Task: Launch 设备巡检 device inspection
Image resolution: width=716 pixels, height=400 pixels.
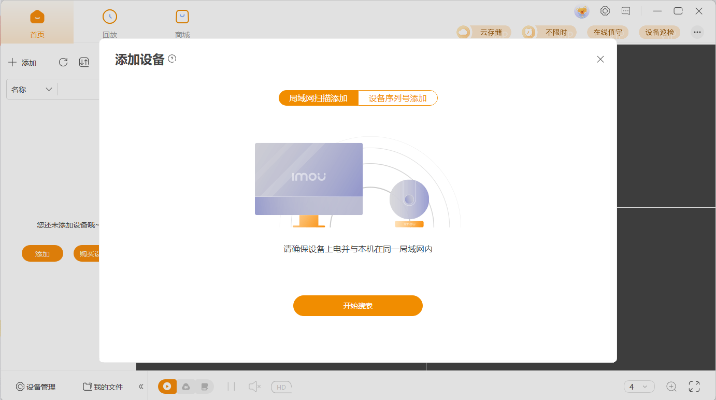Action: (x=659, y=32)
